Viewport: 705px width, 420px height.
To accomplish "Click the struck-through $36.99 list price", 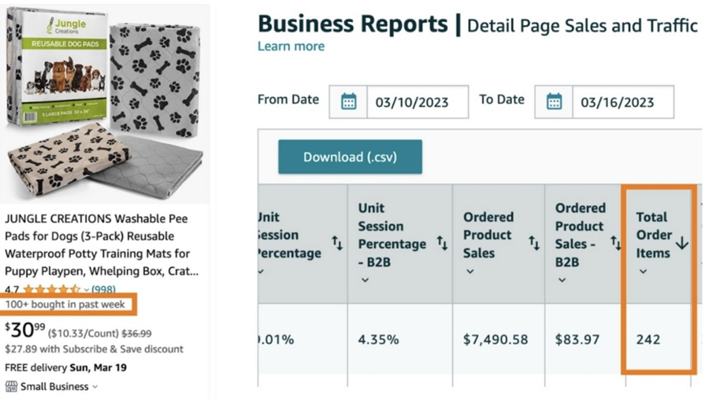I will [x=137, y=334].
